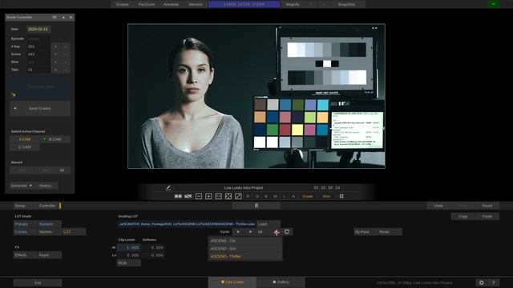Cycle to the next LUT
Viewport: 513px width, 288px height.
pos(250,232)
